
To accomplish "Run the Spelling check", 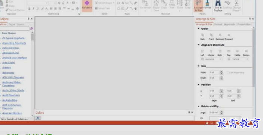I will pyautogui.click(x=227, y=5).
